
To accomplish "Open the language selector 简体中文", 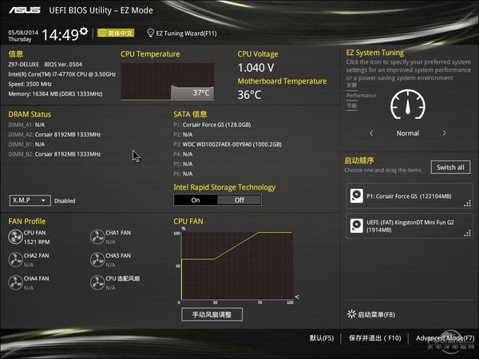I will [116, 34].
